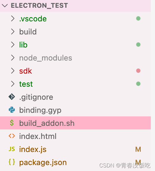Click the dollar shell icon beside build_addon.sh

click(12, 123)
